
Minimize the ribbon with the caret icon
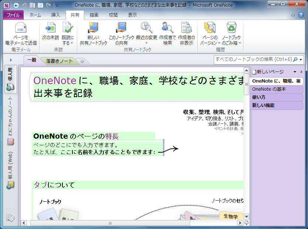point(293,15)
